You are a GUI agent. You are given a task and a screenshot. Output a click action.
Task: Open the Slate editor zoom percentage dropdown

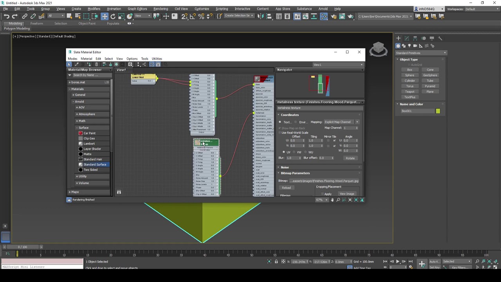[x=322, y=200]
